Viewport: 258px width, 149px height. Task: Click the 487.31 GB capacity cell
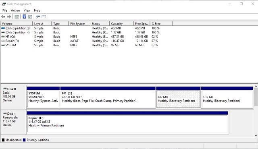(x=117, y=37)
